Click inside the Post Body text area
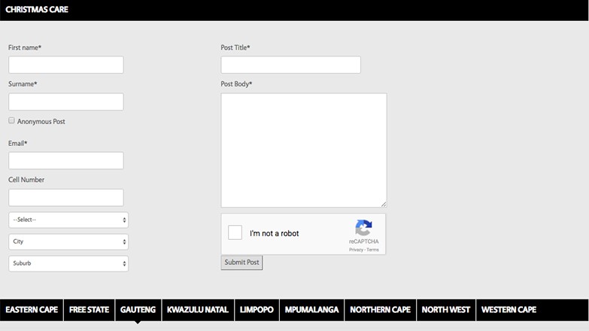The height and width of the screenshot is (331, 589). tap(303, 150)
